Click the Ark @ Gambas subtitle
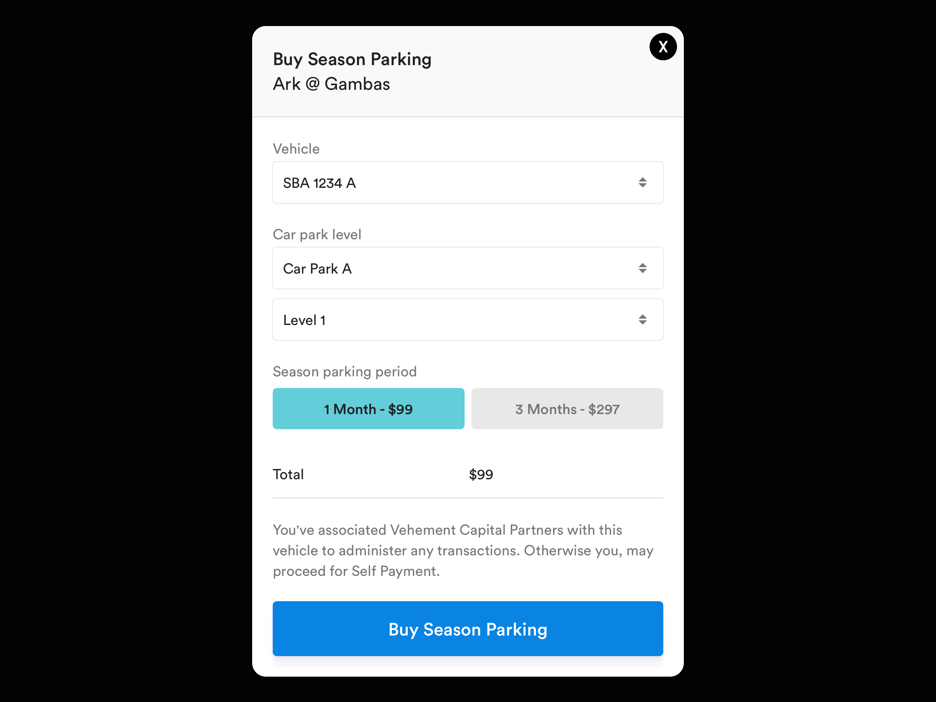This screenshot has height=702, width=936. (331, 84)
